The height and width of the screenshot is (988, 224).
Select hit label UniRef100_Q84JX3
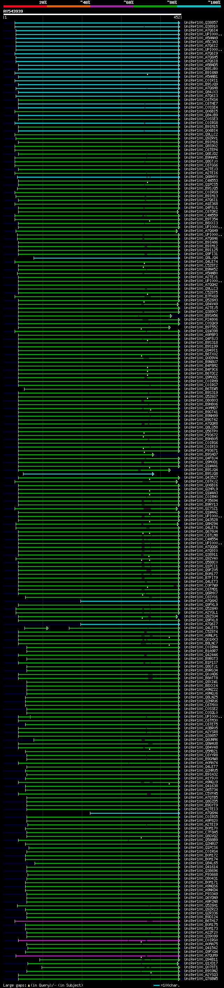(x=201, y=92)
